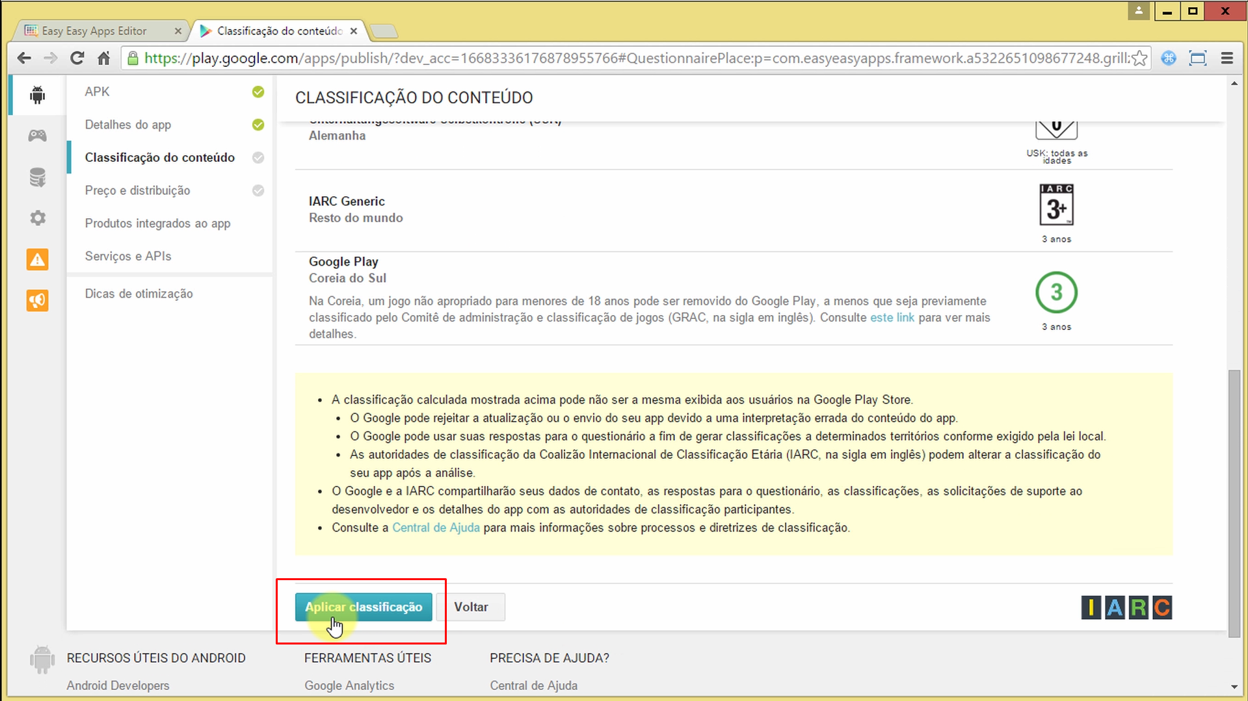Reload the current page
The height and width of the screenshot is (701, 1248).
[x=77, y=58]
